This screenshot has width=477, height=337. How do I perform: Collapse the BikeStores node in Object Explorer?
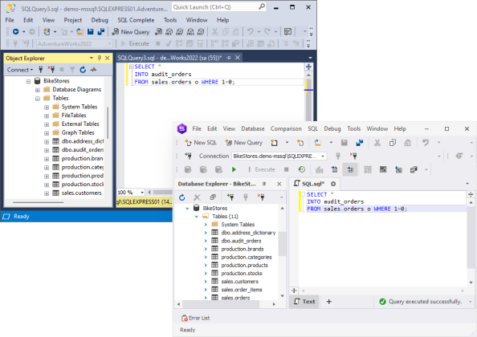click(x=28, y=81)
